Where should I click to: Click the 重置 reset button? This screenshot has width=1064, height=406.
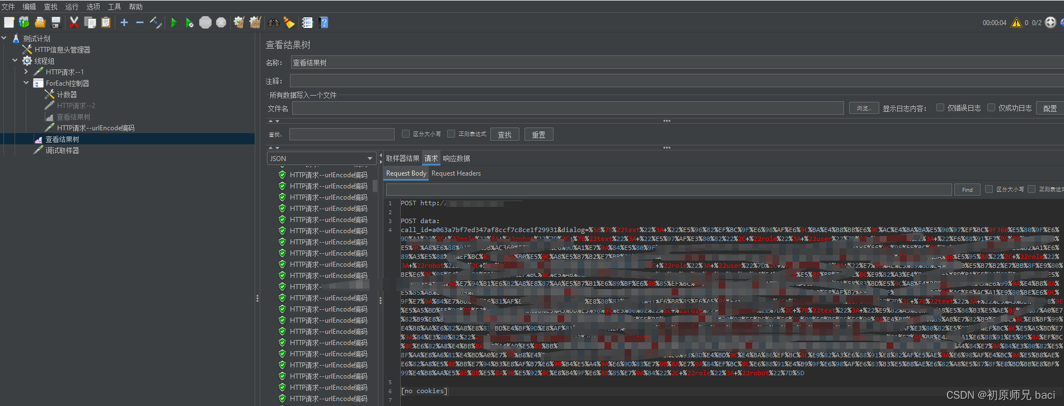[x=538, y=134]
